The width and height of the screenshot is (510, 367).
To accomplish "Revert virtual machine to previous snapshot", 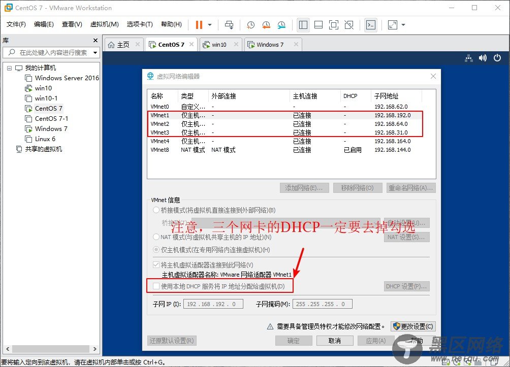I will (266, 25).
